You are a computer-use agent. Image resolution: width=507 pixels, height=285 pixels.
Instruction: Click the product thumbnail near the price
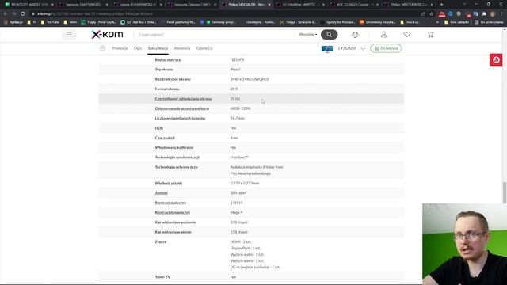(x=327, y=49)
